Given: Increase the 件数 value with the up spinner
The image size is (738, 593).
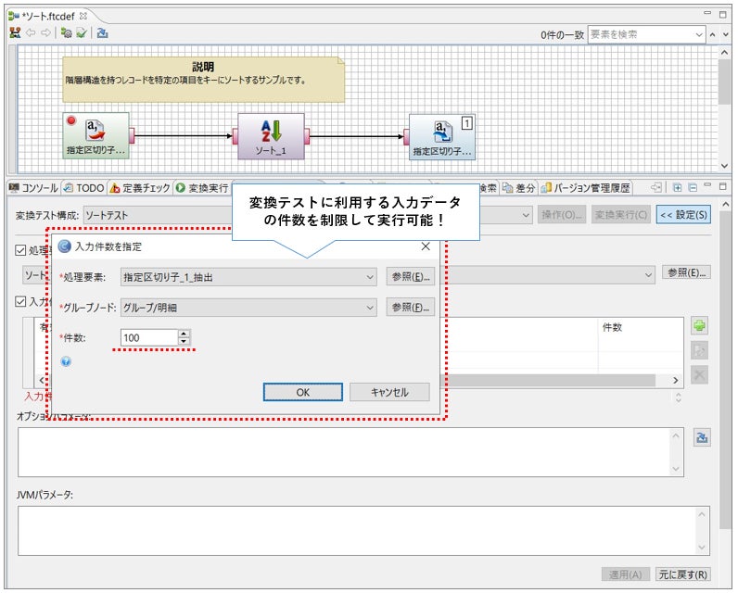Looking at the screenshot, I should pyautogui.click(x=184, y=334).
